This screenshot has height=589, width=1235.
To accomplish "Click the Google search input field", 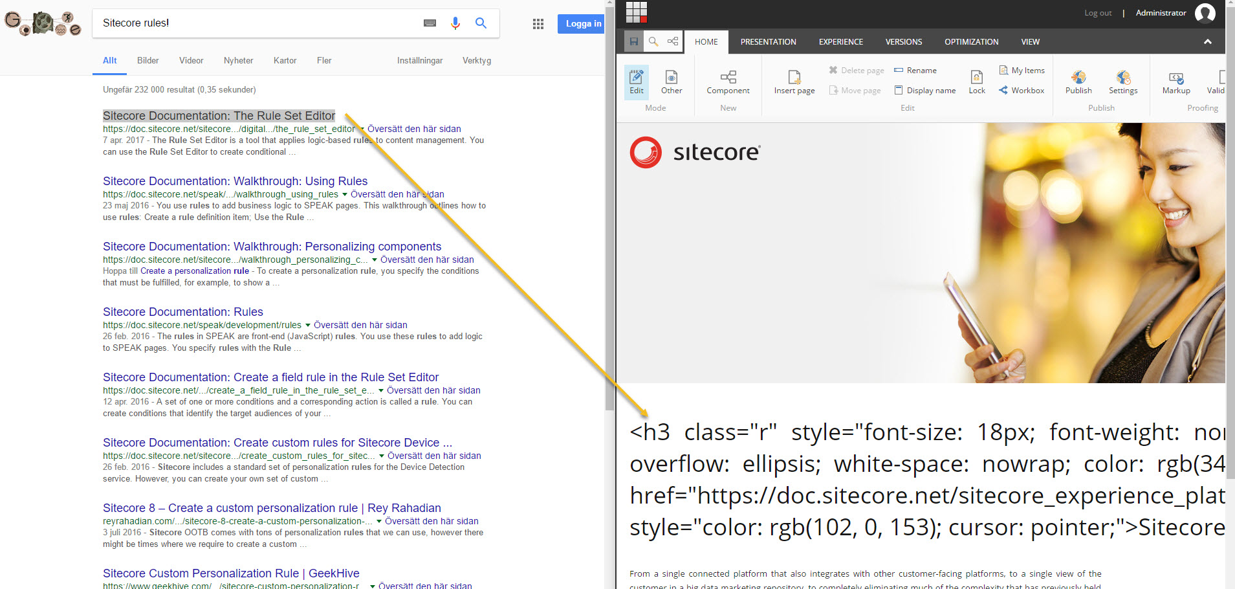I will [x=259, y=23].
